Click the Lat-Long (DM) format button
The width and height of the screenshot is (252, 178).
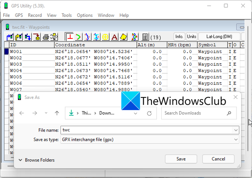coord(219,37)
